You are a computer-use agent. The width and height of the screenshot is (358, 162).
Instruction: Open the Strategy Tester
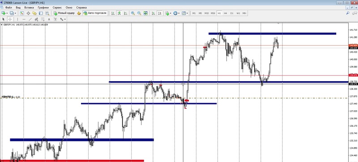[47, 13]
